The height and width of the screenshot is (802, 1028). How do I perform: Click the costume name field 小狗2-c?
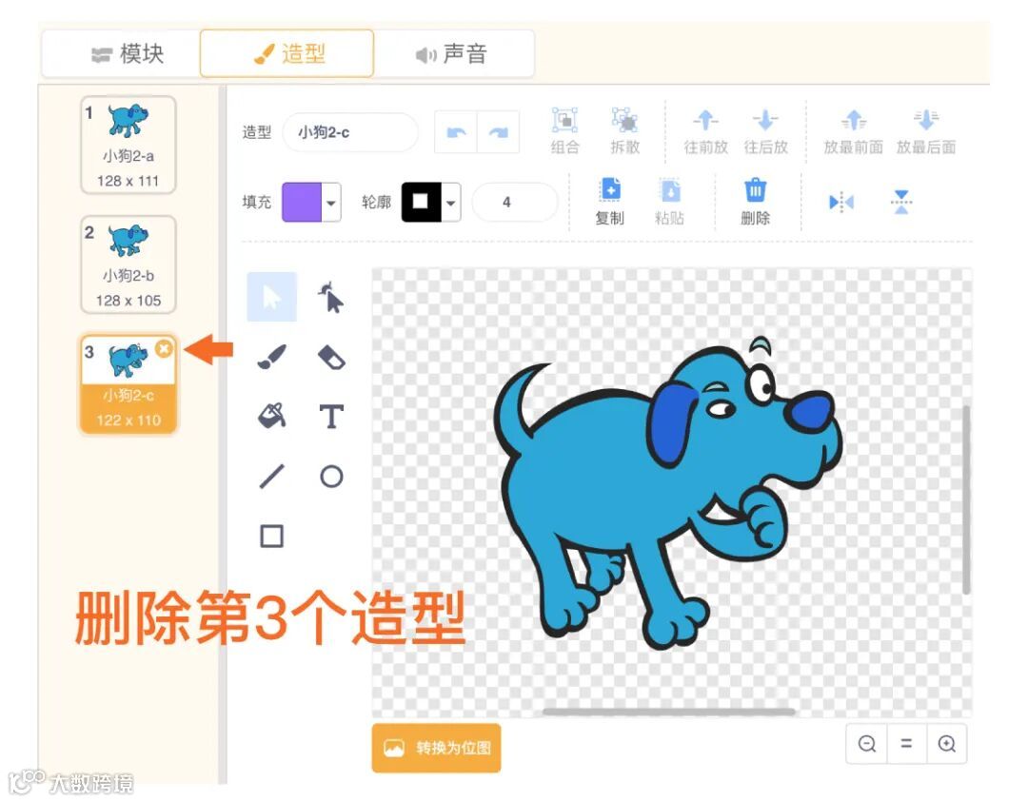point(350,132)
